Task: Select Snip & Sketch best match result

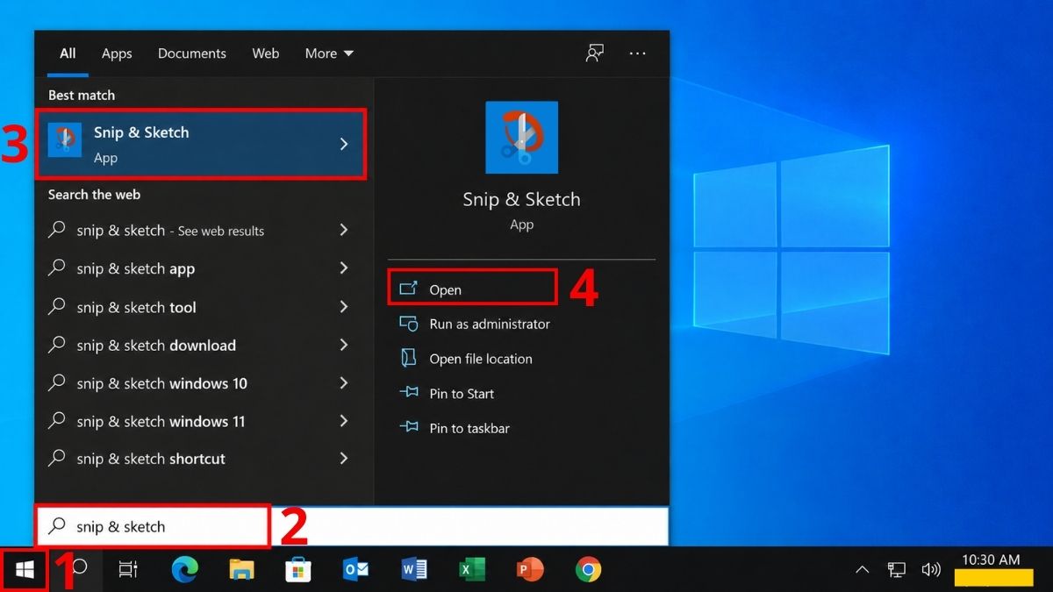Action: pyautogui.click(x=201, y=145)
